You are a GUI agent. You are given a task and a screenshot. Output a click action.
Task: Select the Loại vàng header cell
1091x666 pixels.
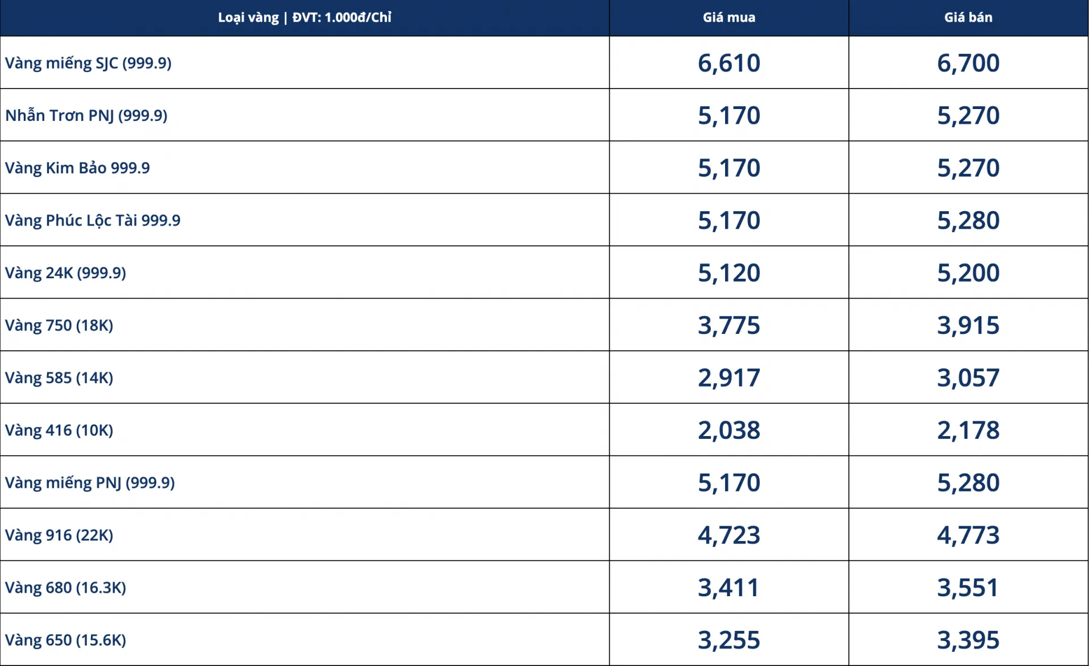tap(305, 18)
